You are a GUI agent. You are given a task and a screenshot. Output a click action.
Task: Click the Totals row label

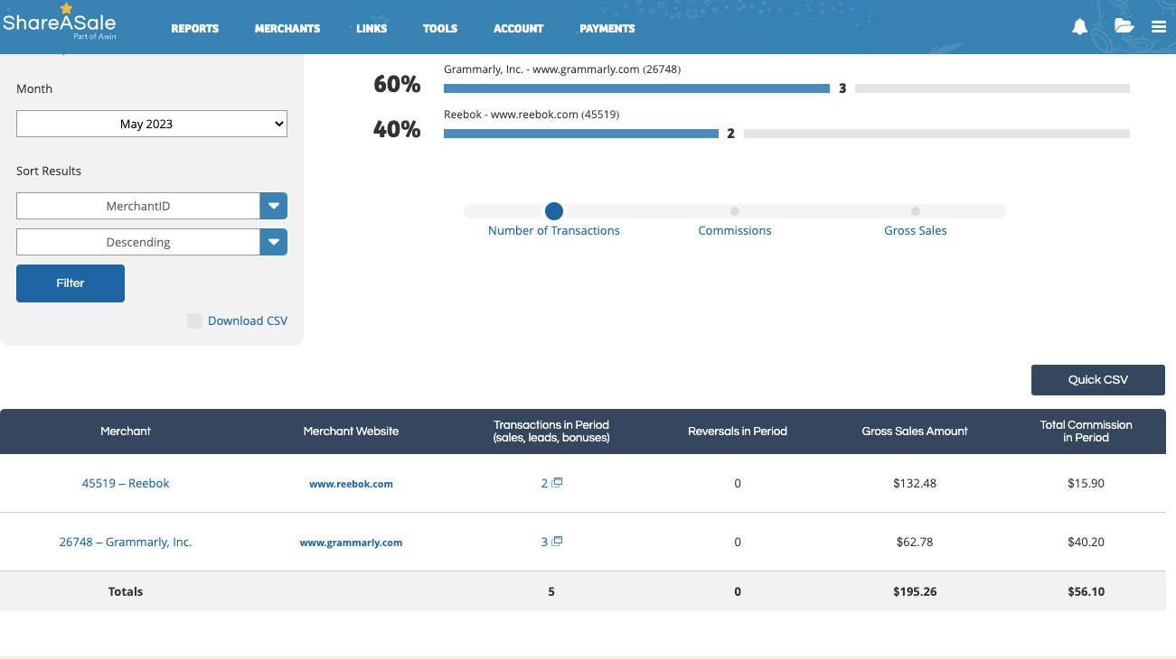point(126,591)
